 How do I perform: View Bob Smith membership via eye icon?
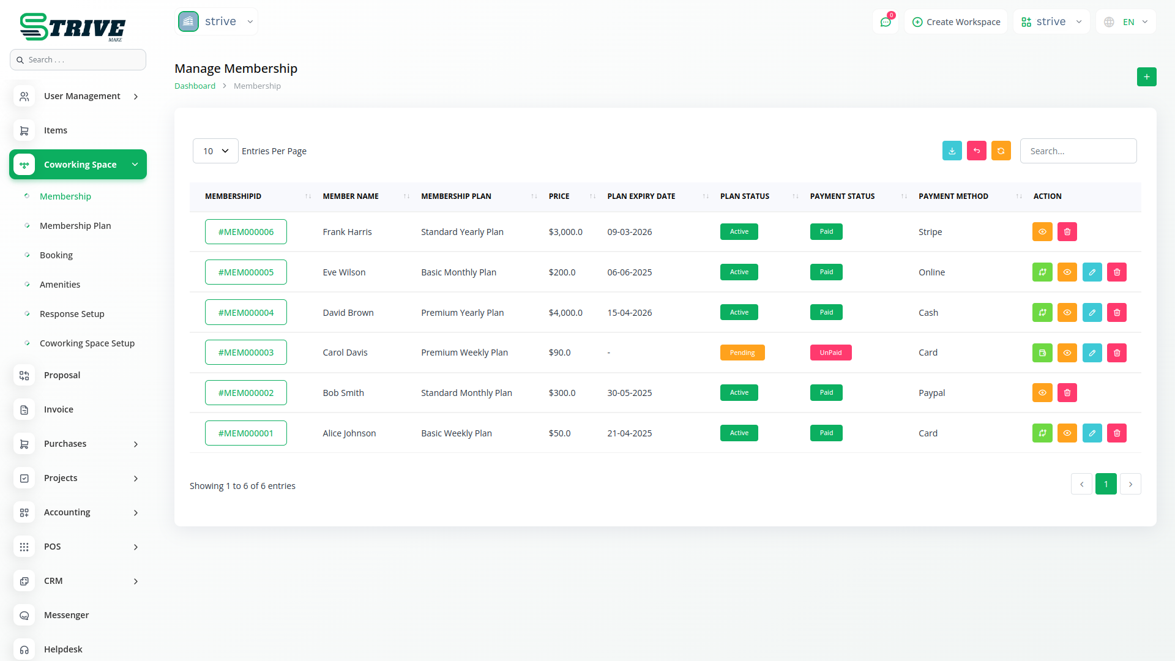(1042, 393)
